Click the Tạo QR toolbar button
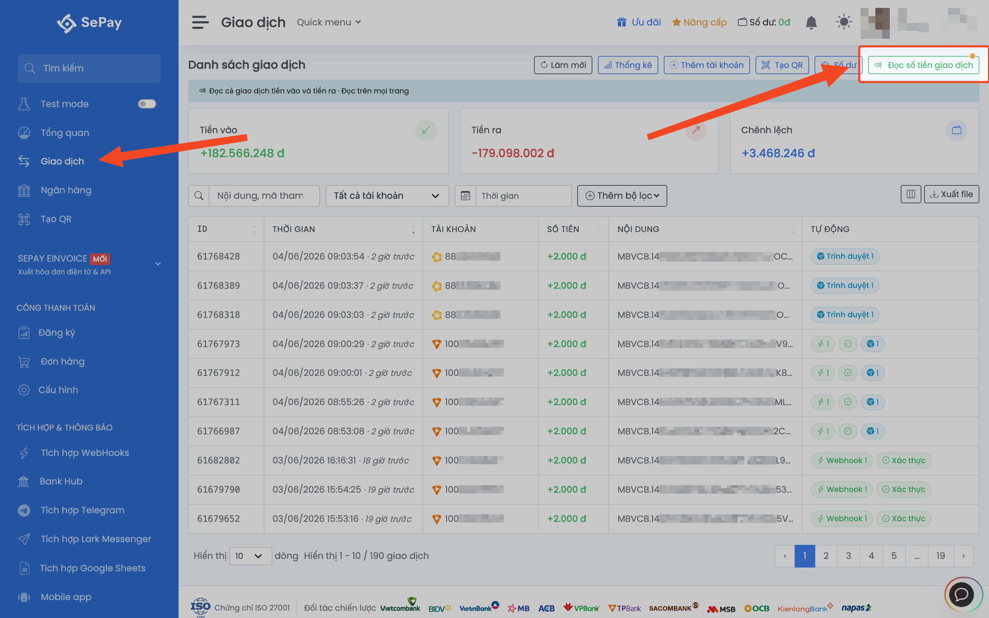Image resolution: width=989 pixels, height=618 pixels. (x=782, y=65)
